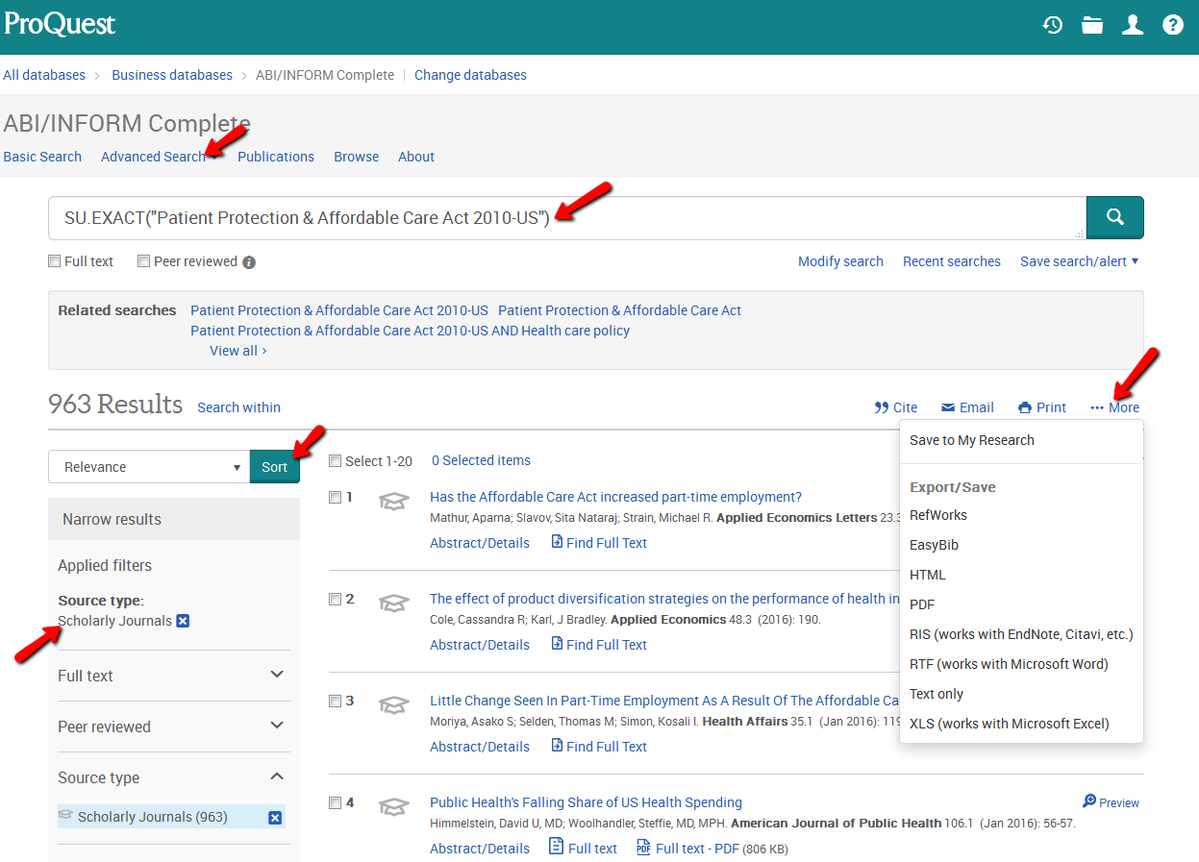Click scholarly journal icon for result 2
Image resolution: width=1199 pixels, height=862 pixels.
coord(393,603)
